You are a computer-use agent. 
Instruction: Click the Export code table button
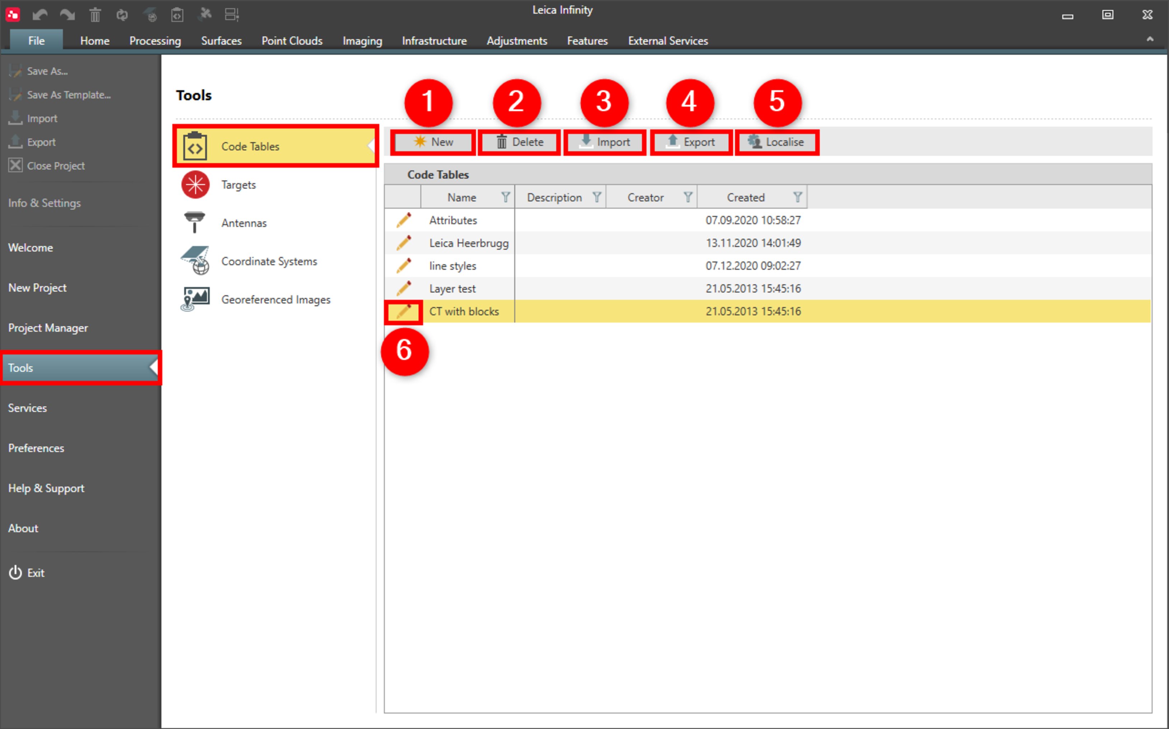point(691,142)
